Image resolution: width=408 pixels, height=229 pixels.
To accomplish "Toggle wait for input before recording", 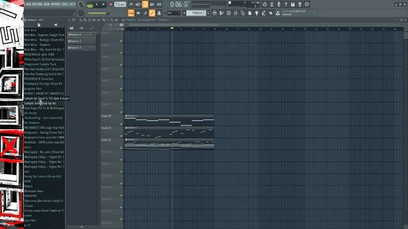I will pyautogui.click(x=138, y=4).
